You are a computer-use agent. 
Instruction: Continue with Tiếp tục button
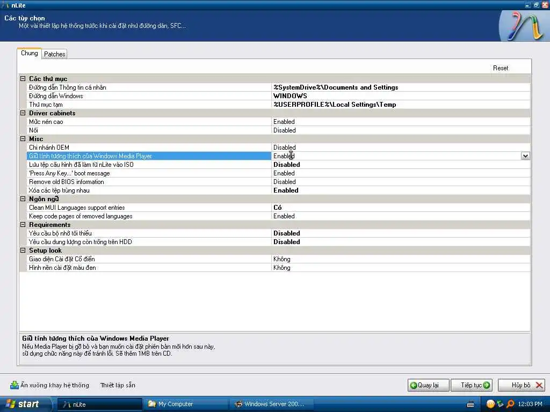(x=472, y=385)
